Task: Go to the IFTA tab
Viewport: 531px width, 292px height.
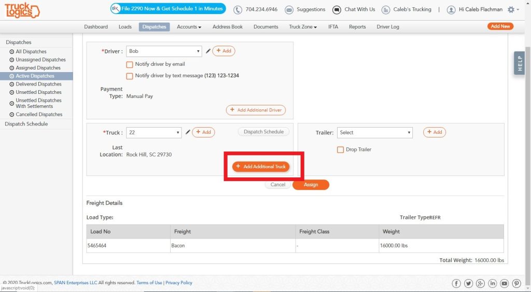Action: click(x=333, y=27)
